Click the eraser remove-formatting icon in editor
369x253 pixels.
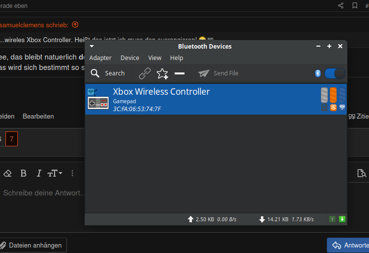pyautogui.click(x=7, y=173)
